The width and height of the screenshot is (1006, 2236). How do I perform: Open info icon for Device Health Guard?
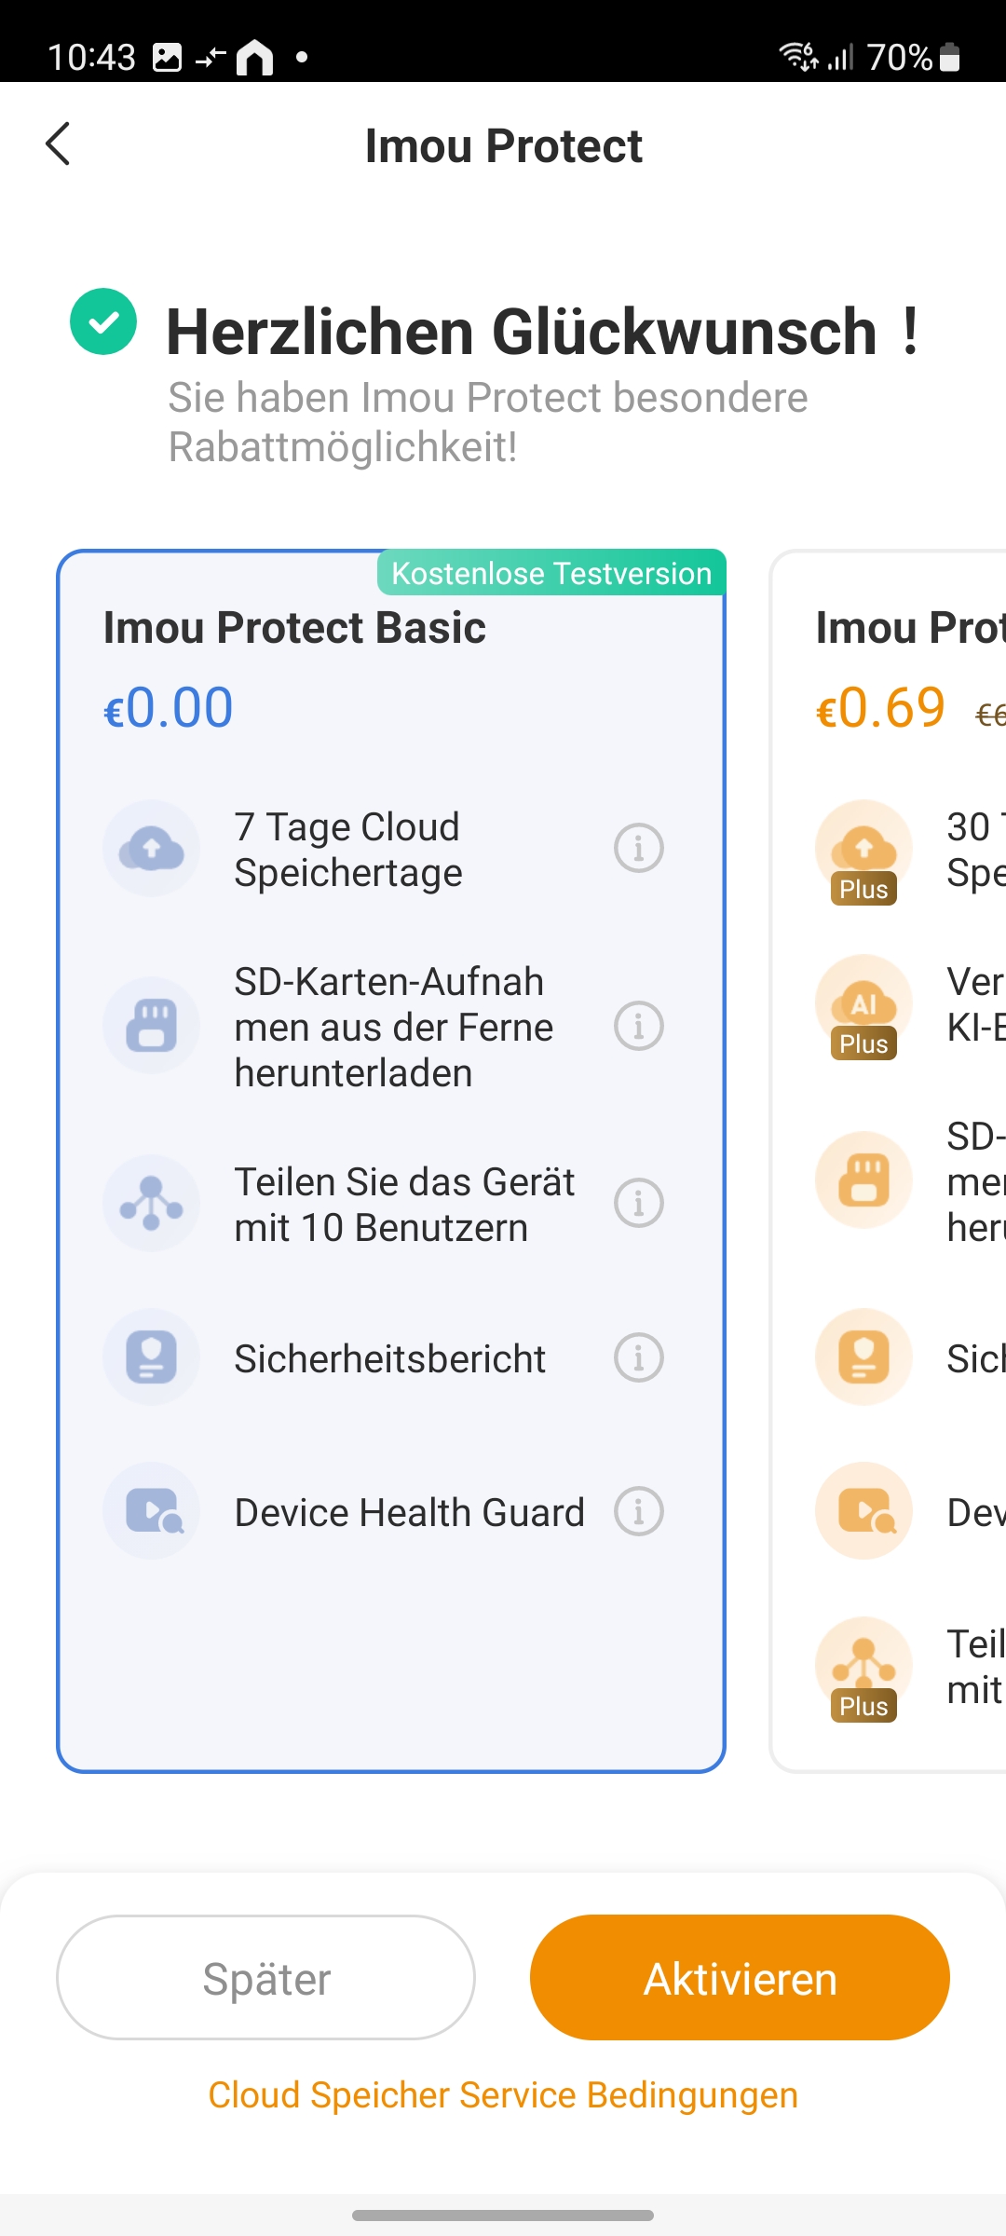pos(639,1511)
